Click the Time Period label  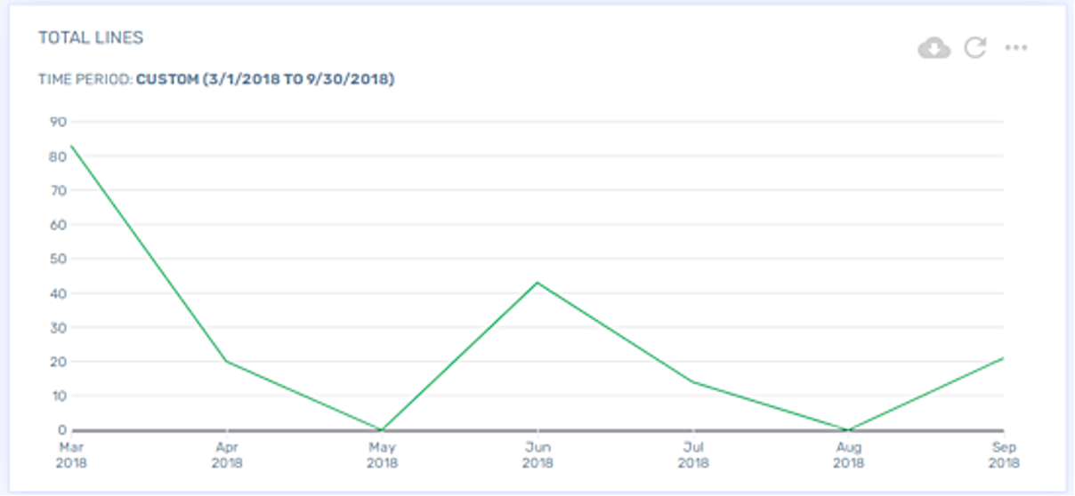(85, 79)
